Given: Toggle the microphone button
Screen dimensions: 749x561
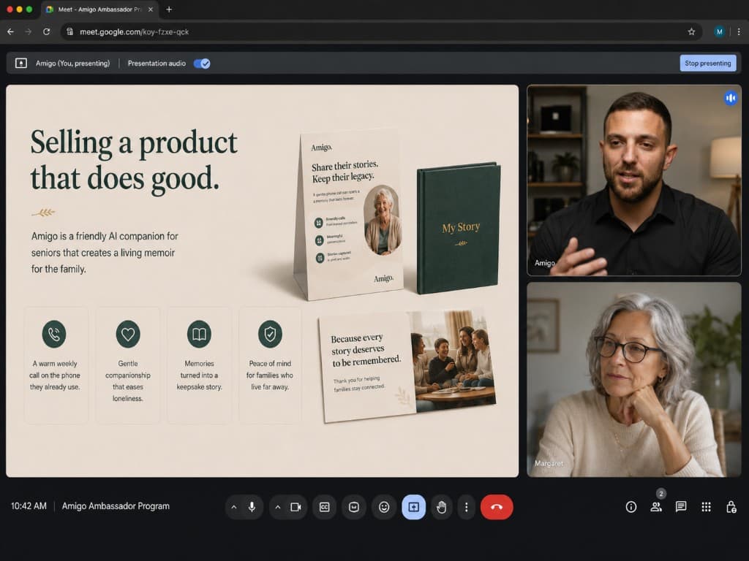Looking at the screenshot, I should (252, 507).
